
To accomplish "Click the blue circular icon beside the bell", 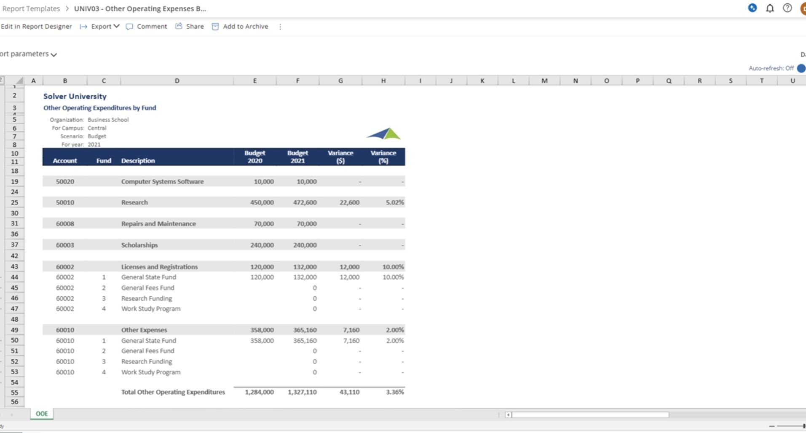I will pos(752,8).
